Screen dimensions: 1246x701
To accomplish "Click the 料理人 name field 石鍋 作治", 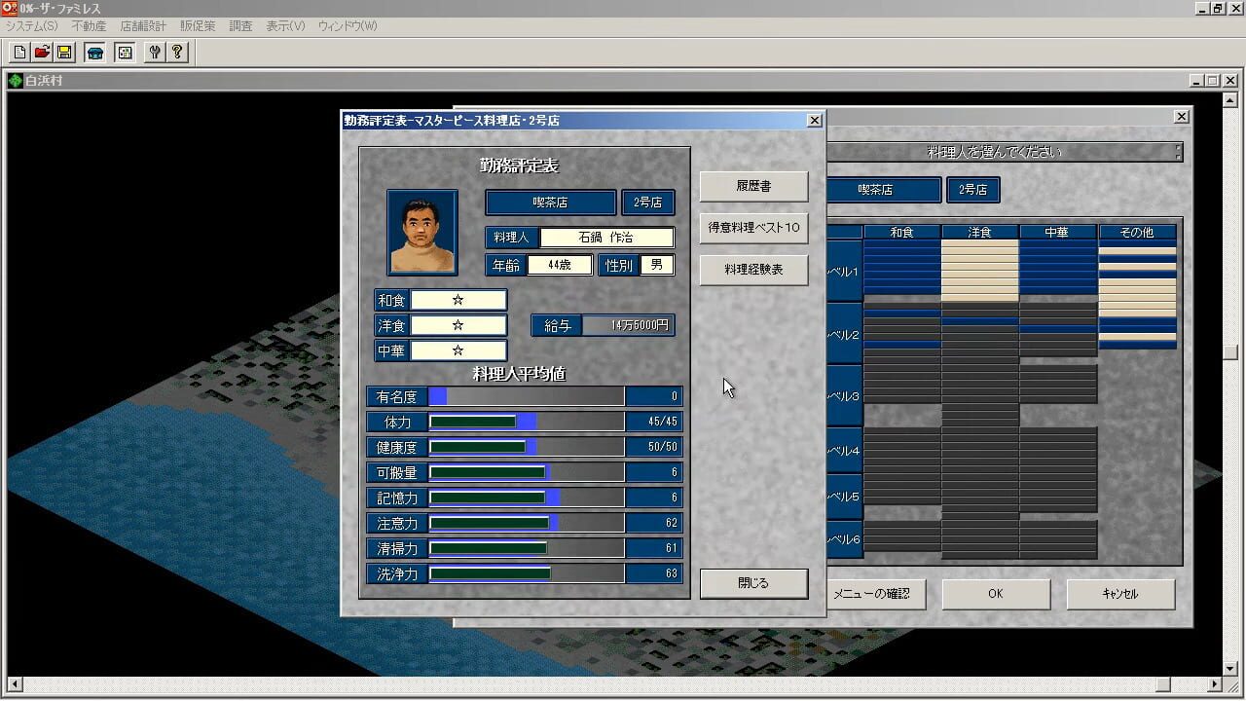I will (606, 238).
